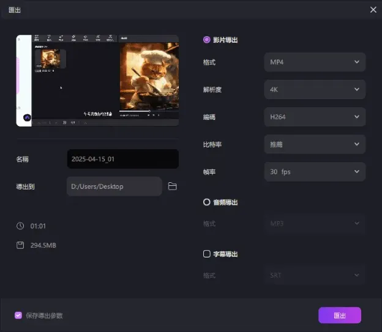Click the 導出到 label
This screenshot has height=332, width=382.
(x=25, y=186)
